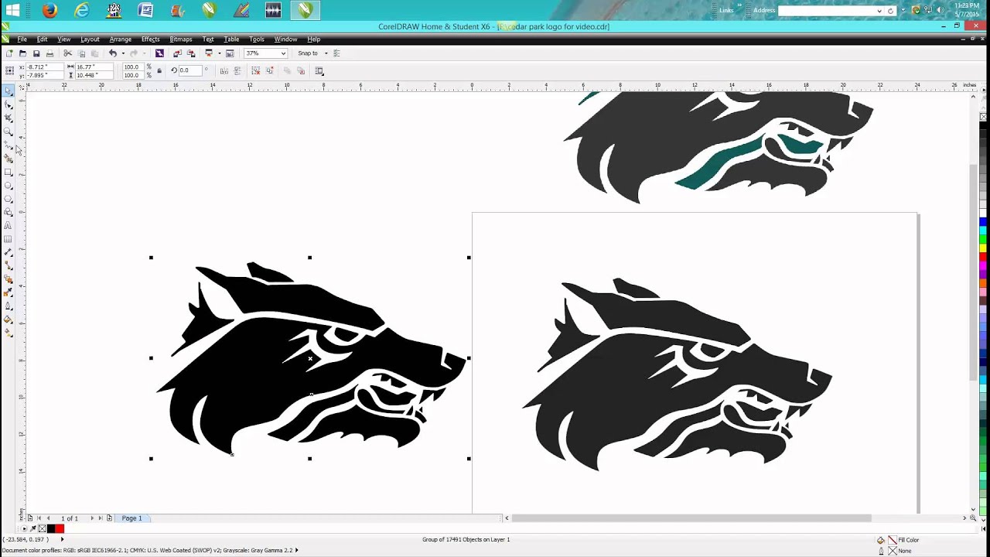
Task: Open Firefox from the taskbar
Action: point(49,11)
